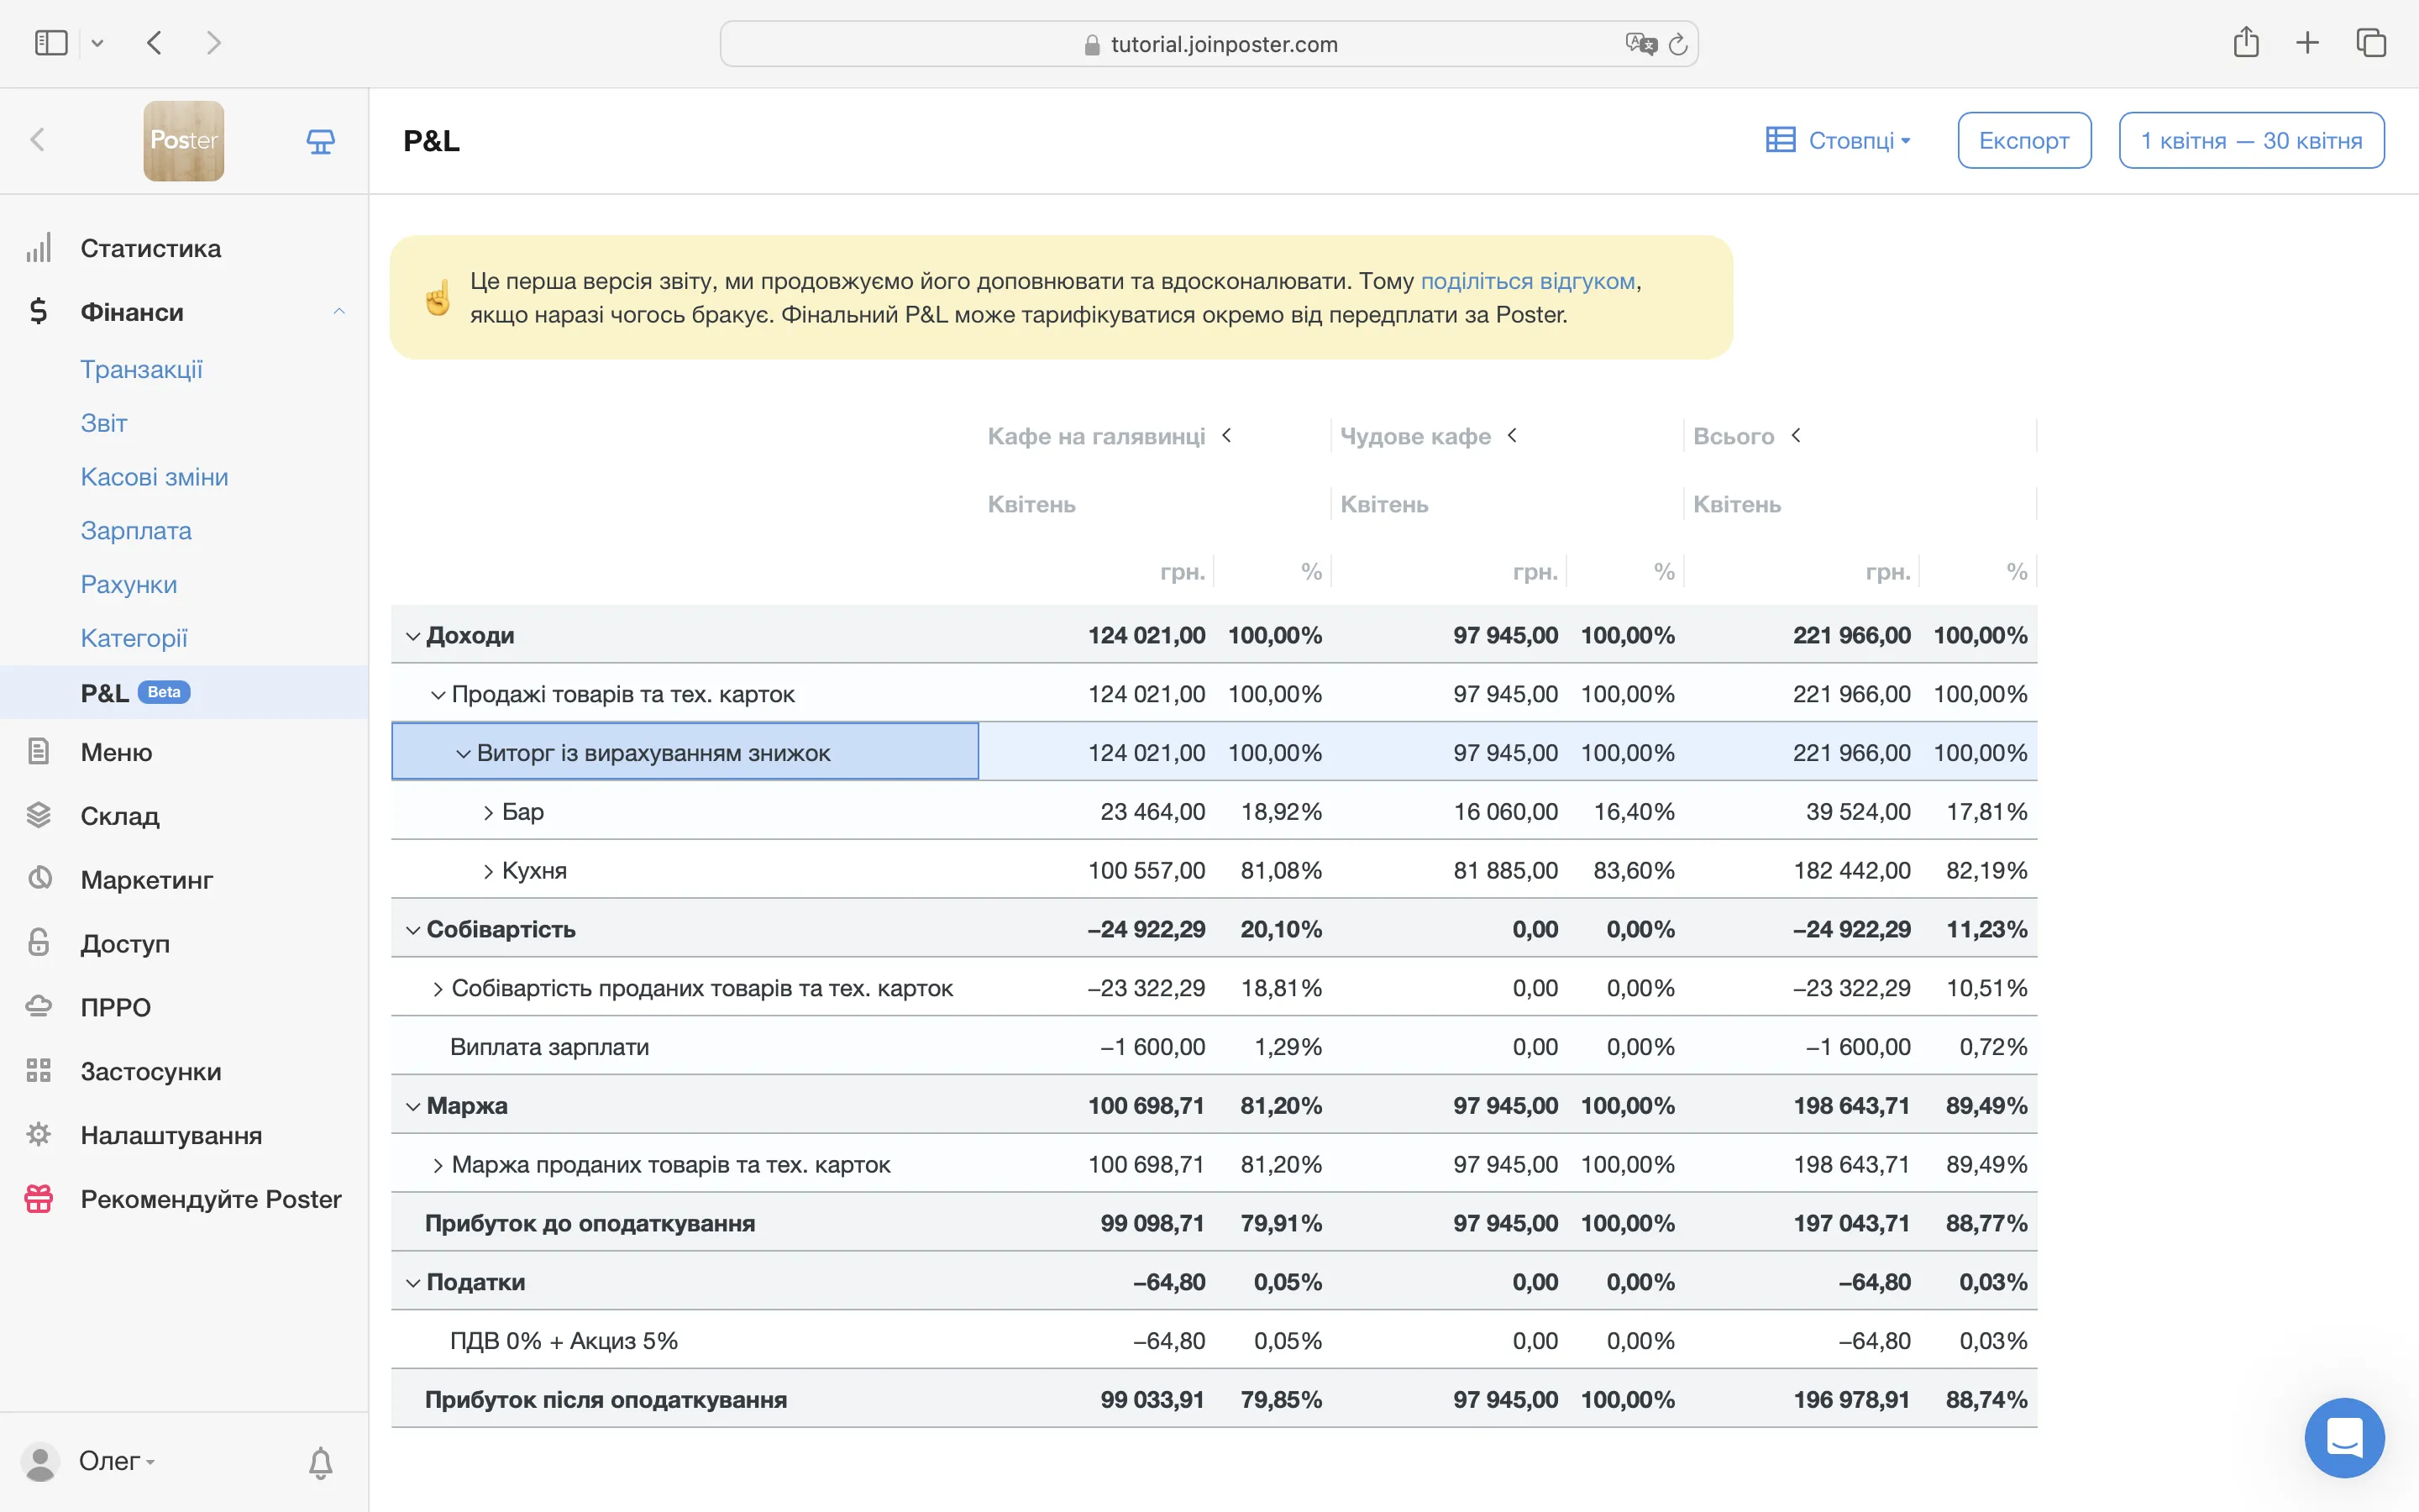The width and height of the screenshot is (2419, 1512).
Task: Open Транзакції in the Finance submenu
Action: coord(141,369)
